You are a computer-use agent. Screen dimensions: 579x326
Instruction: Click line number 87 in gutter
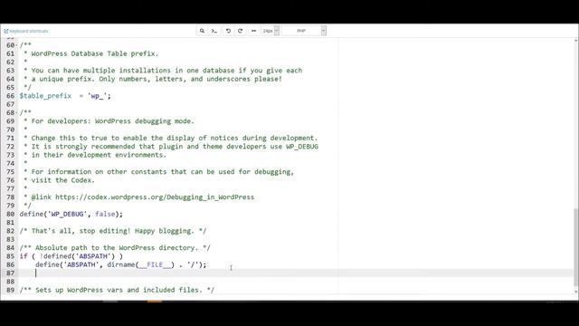[x=10, y=273]
